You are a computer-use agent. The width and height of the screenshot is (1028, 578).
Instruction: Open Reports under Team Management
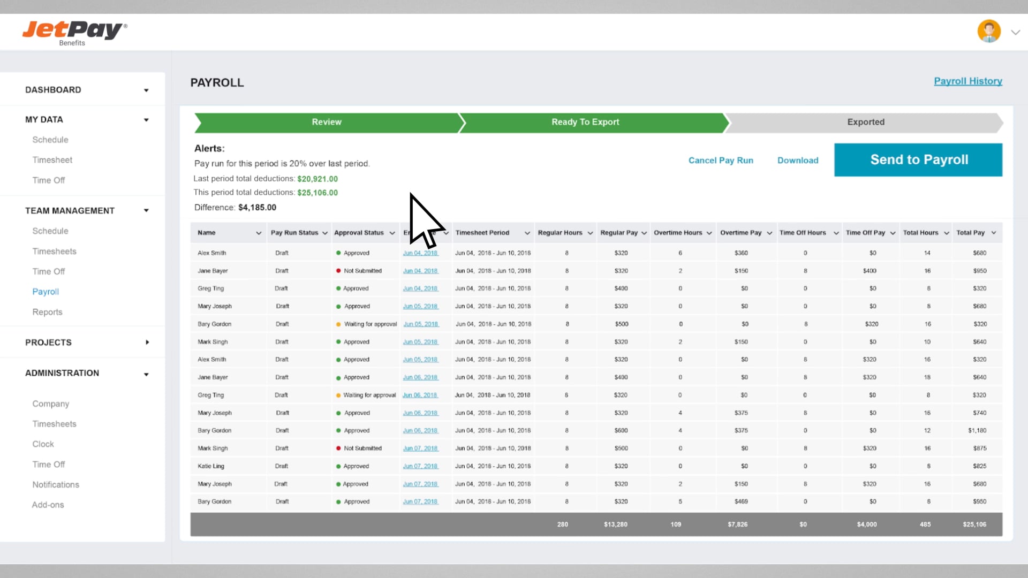[47, 312]
